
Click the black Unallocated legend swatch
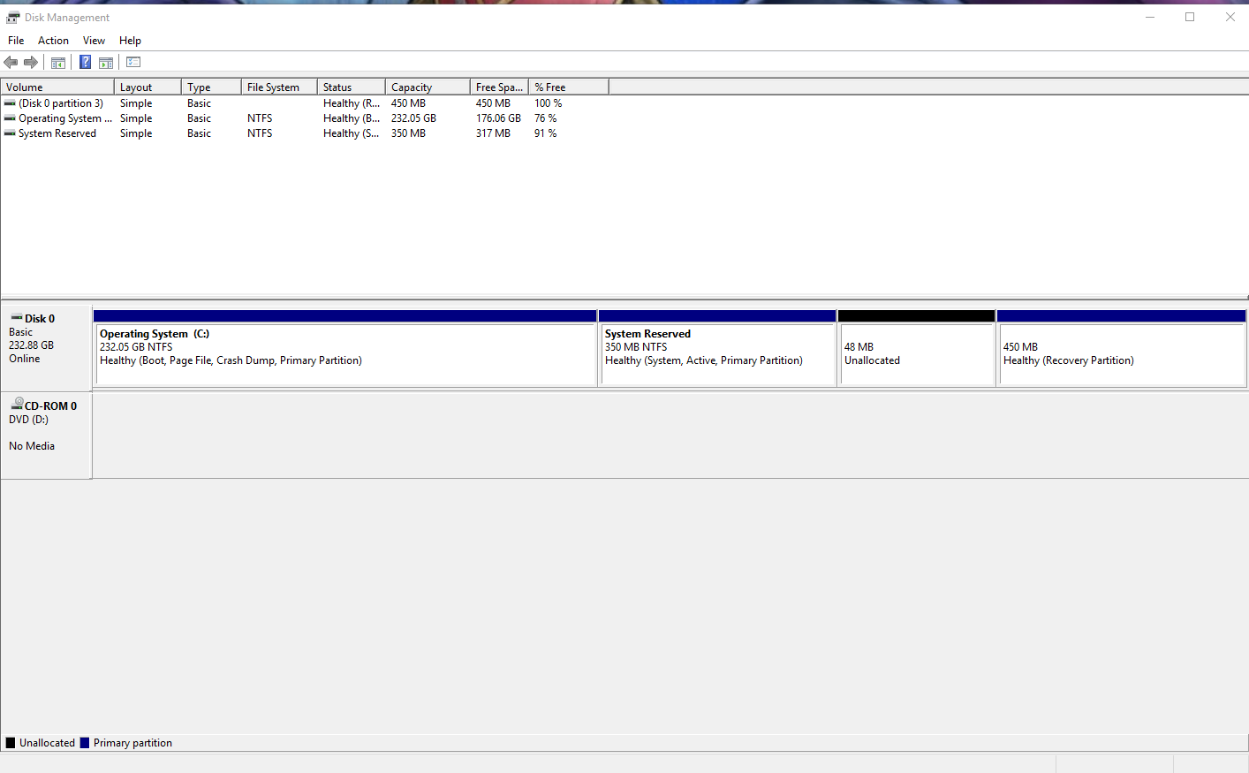pos(11,743)
